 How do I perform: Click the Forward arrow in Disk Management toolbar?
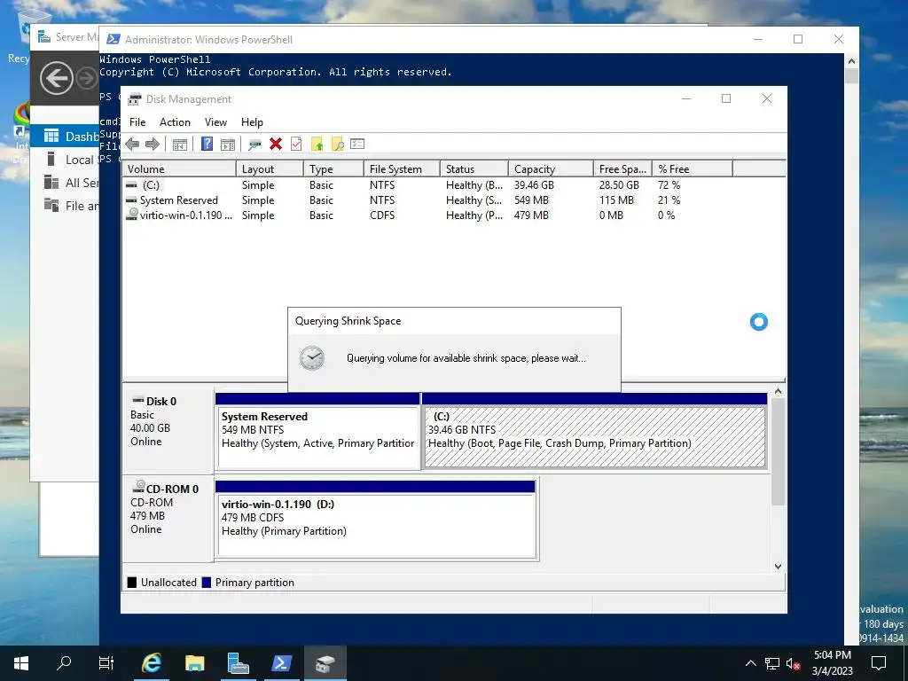coord(153,145)
